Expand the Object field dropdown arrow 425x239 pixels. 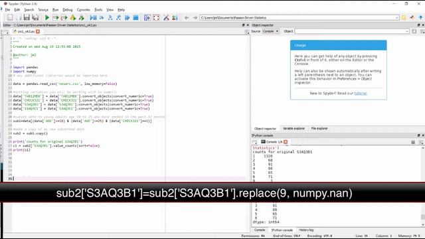click(407, 31)
